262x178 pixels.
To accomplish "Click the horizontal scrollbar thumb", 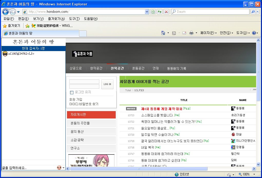I will [139, 169].
